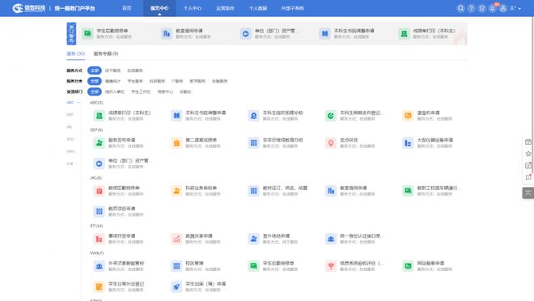Filter 受理部门 by 组织人事处
The image size is (534, 301).
click(x=115, y=91)
